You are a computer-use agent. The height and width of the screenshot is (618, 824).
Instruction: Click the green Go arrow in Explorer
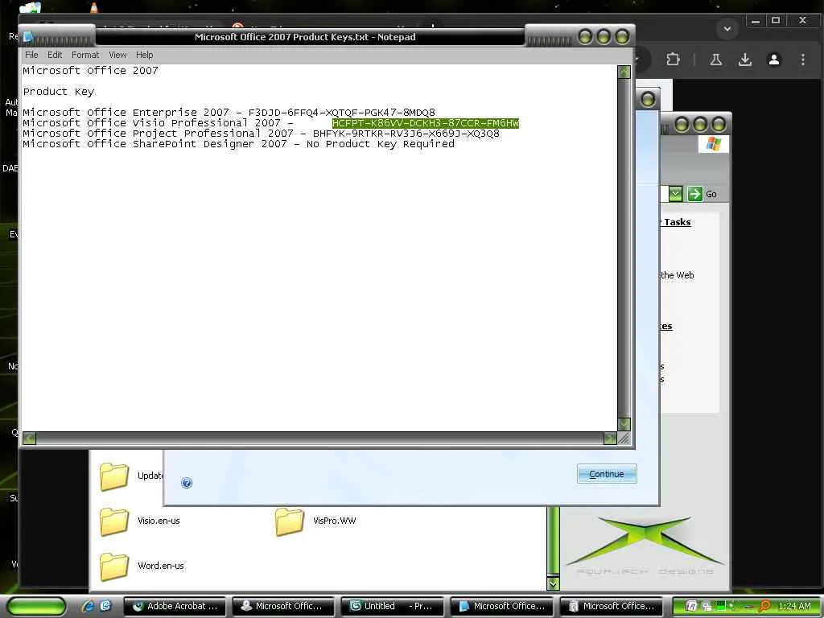pyautogui.click(x=694, y=194)
